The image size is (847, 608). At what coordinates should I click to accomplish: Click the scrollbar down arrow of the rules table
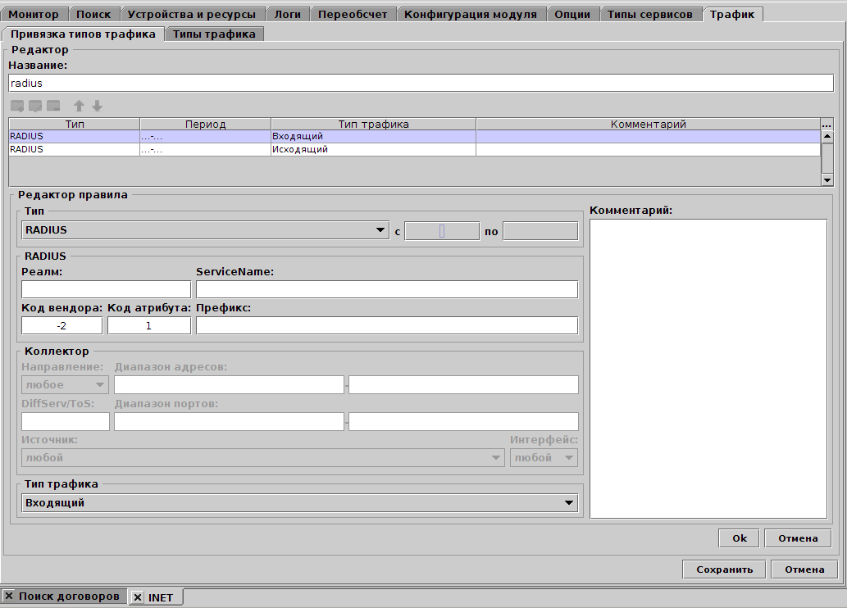tap(827, 179)
